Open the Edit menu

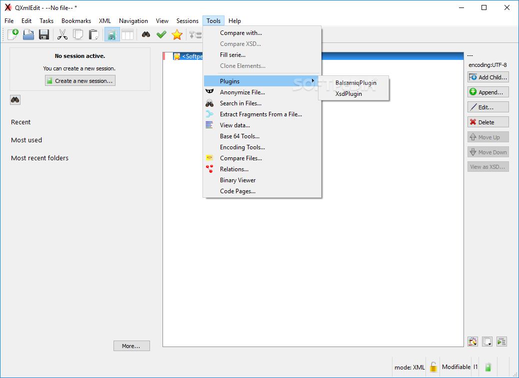tap(26, 21)
